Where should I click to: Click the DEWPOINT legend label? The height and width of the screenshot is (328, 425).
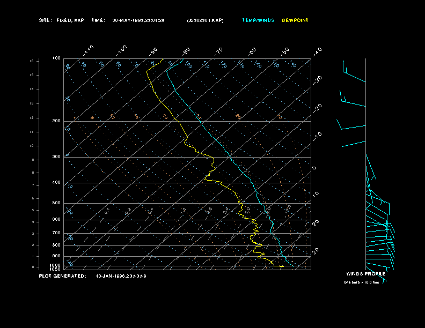pyautogui.click(x=295, y=20)
